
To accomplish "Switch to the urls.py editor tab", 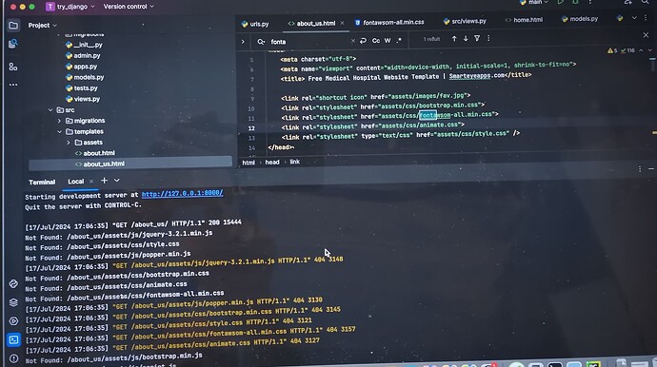I will 255,24.
